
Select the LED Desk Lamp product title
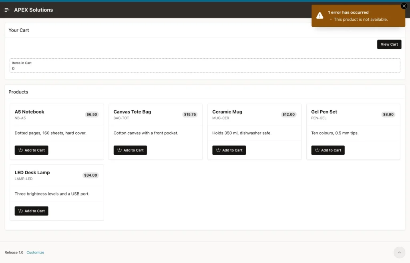[x=32, y=172]
